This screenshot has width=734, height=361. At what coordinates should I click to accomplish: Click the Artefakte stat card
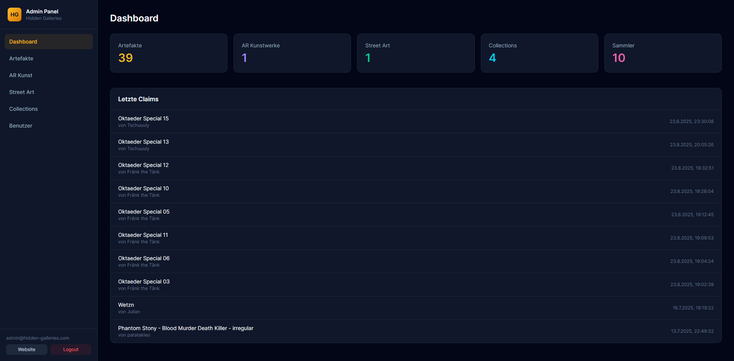point(169,53)
